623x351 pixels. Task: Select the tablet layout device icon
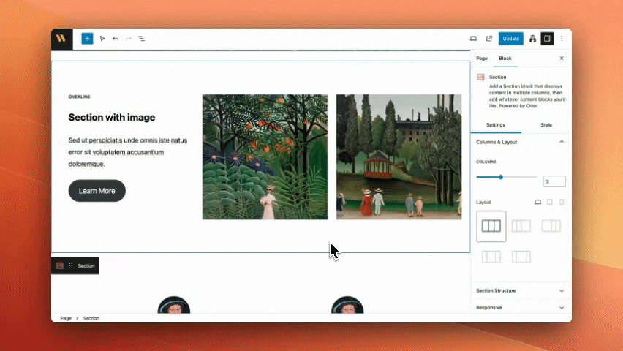tap(550, 202)
